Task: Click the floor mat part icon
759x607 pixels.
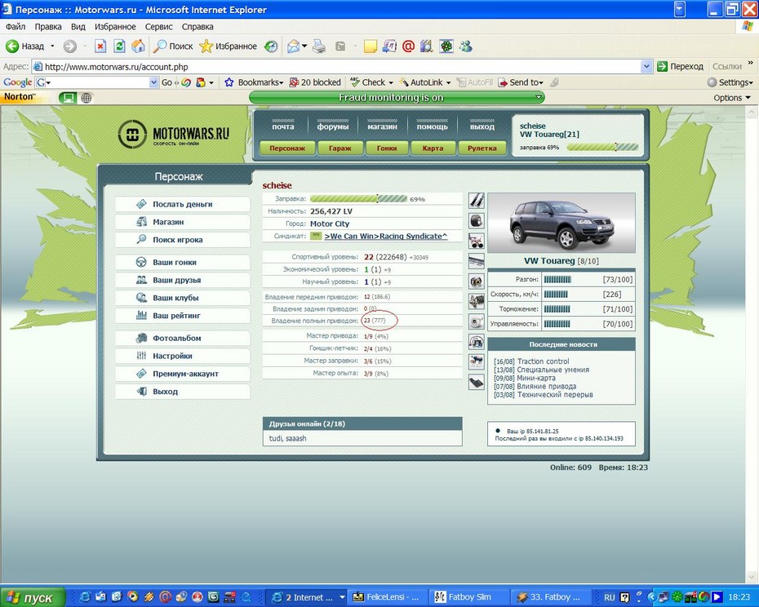Action: tap(477, 382)
